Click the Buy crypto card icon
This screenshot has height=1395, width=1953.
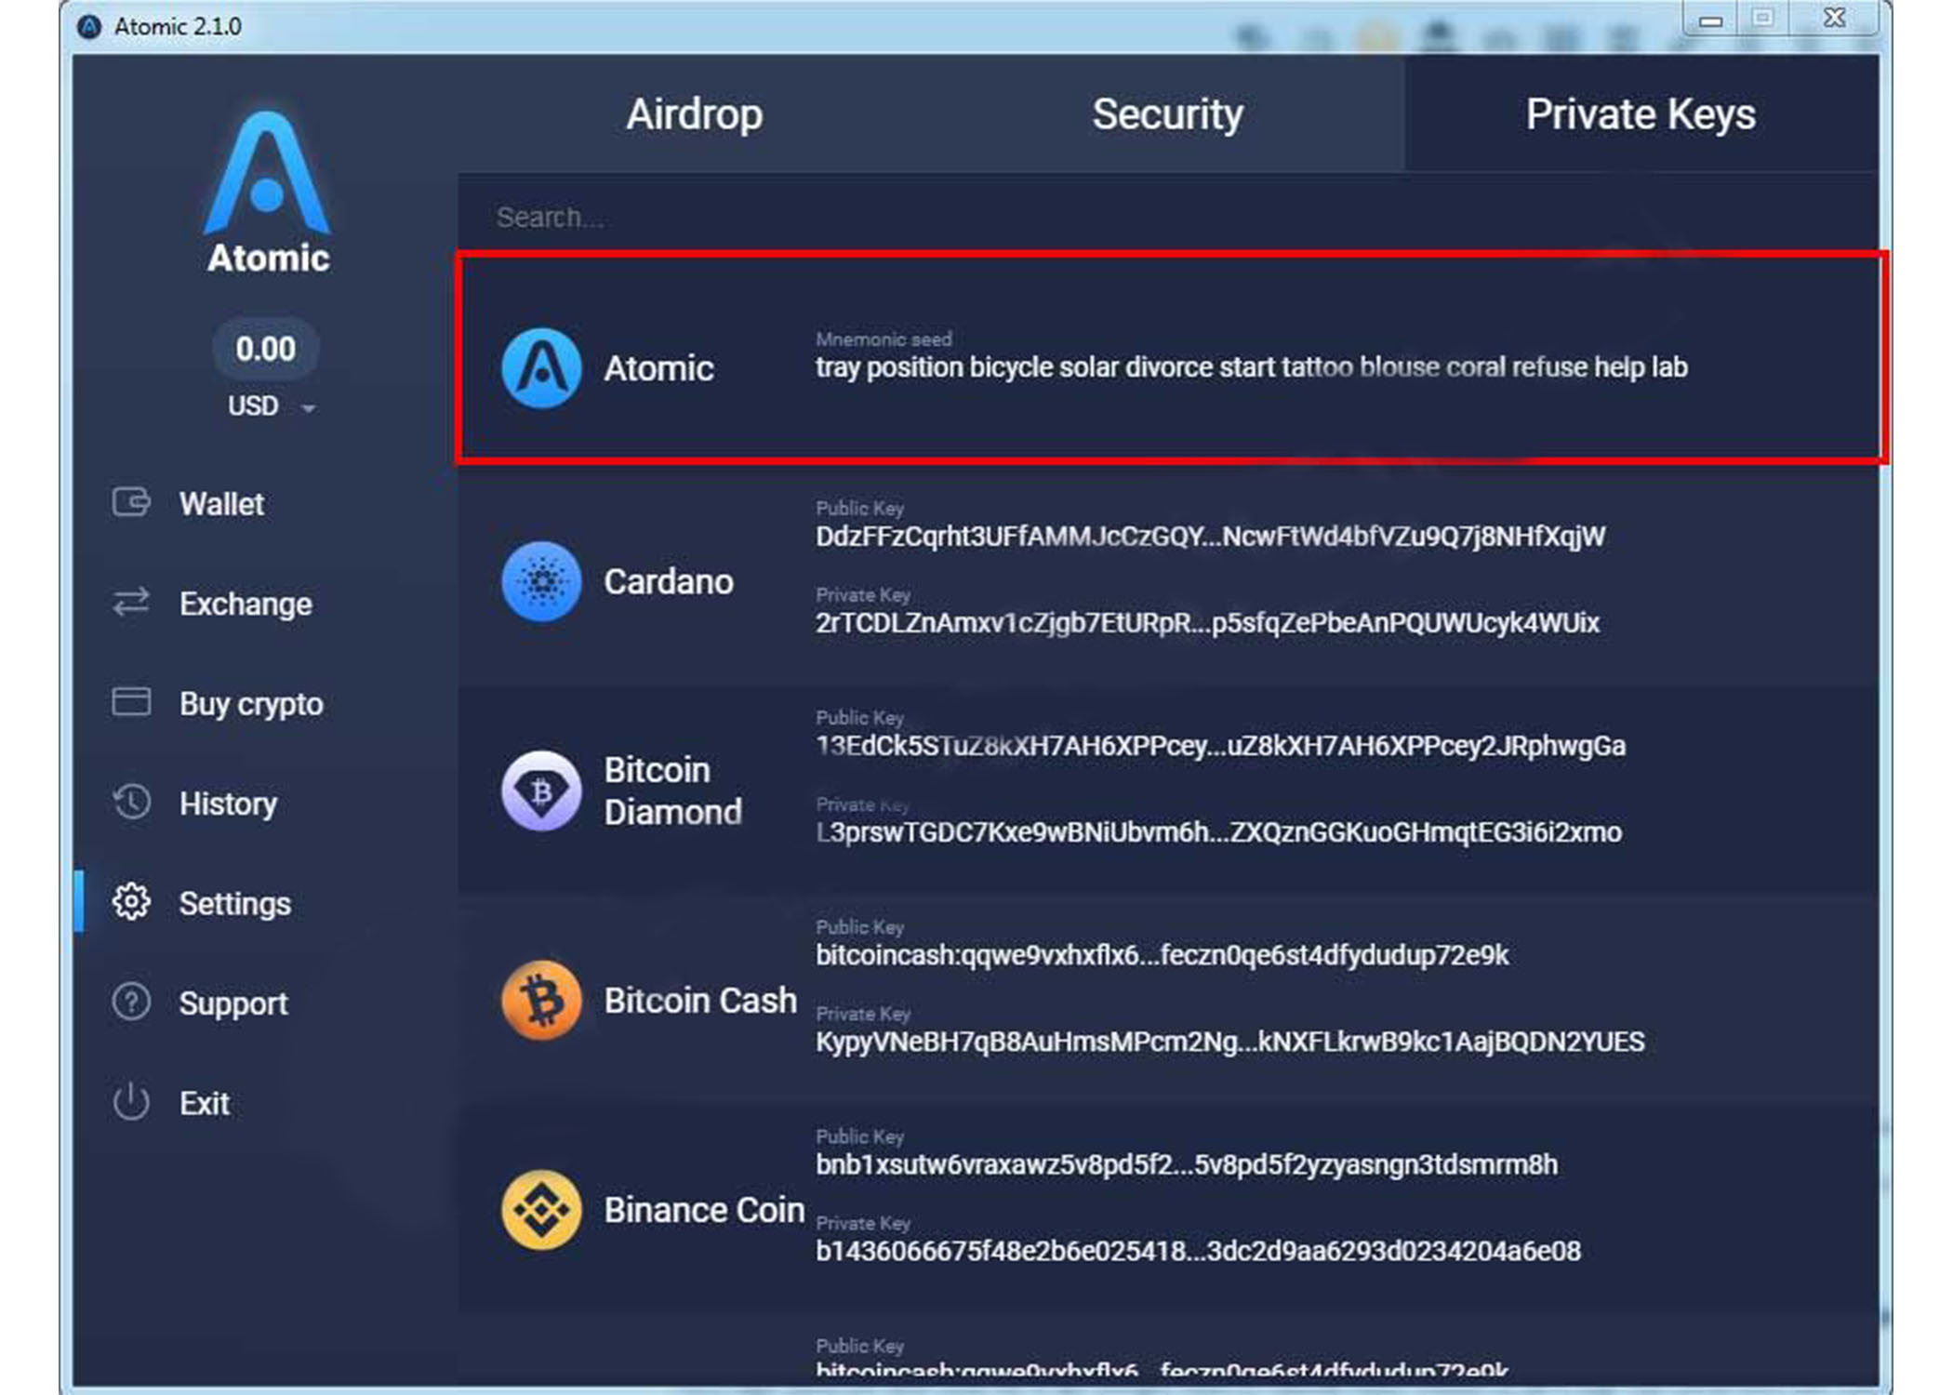click(x=131, y=702)
